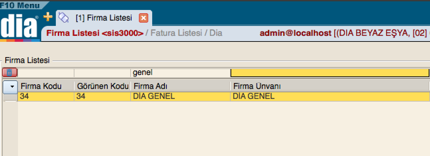Screen dimensions: 430x156
Task: Click the tab icon beside Firma Listesi
Action: point(63,17)
